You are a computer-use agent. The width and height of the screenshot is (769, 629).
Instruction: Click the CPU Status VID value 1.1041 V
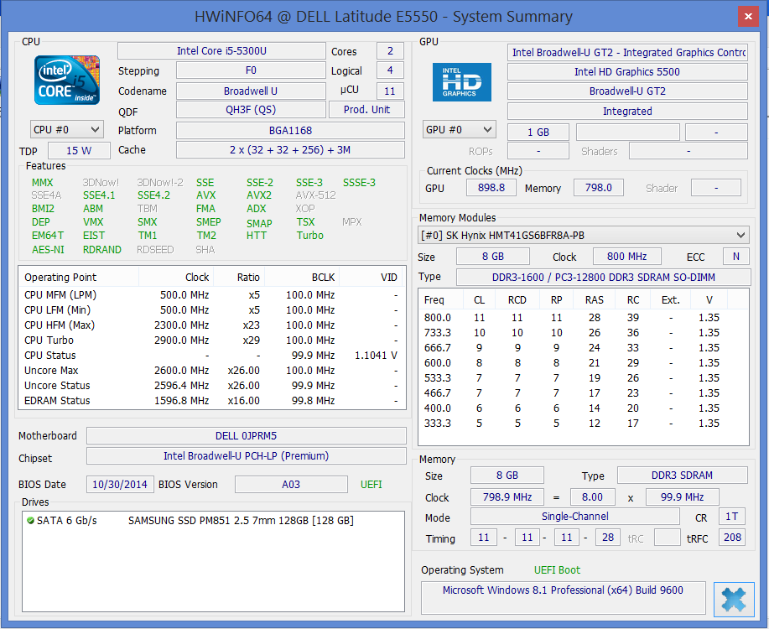point(376,356)
